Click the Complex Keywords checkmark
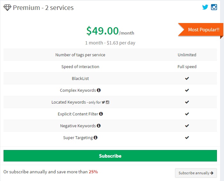This screenshot has width=224, height=181. click(187, 90)
